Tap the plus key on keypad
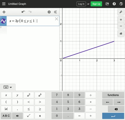Viewport: 125px width, 120px height. (x=91, y=116)
